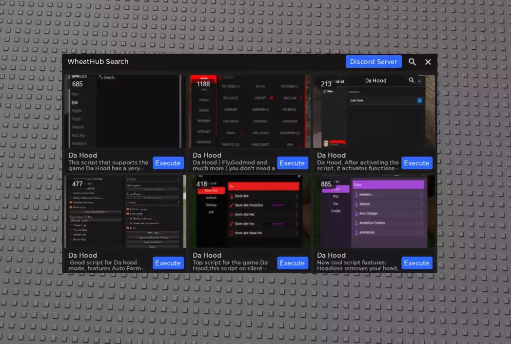Click the Da Hood title on the Headless script card

pos(331,255)
